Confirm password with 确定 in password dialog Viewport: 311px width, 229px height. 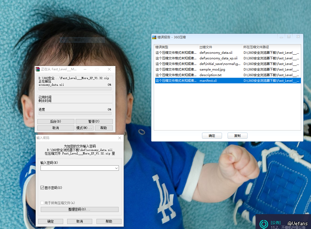pos(51,222)
